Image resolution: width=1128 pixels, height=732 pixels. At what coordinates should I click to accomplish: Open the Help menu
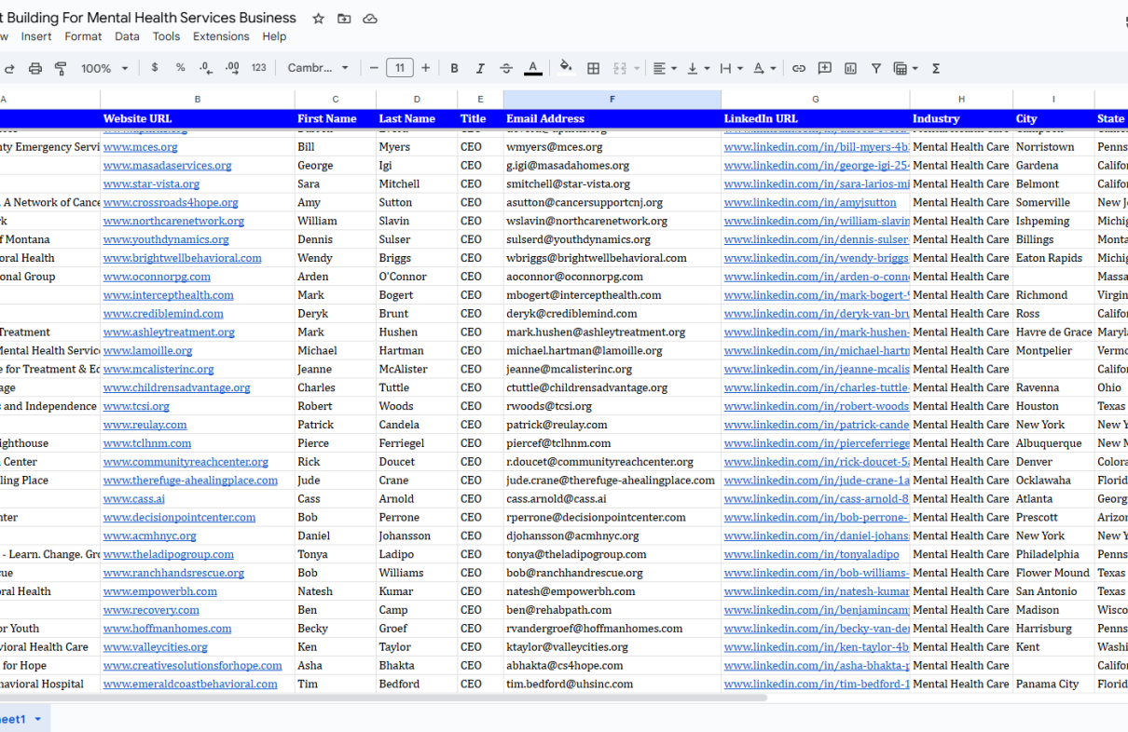(x=274, y=36)
